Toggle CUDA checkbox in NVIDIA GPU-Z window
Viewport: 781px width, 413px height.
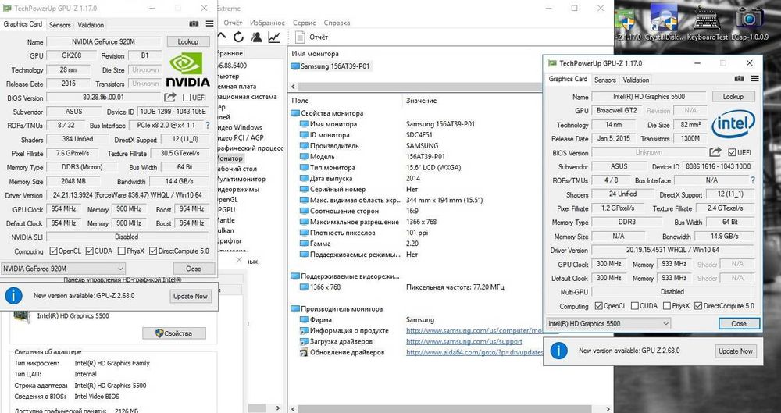click(x=90, y=251)
